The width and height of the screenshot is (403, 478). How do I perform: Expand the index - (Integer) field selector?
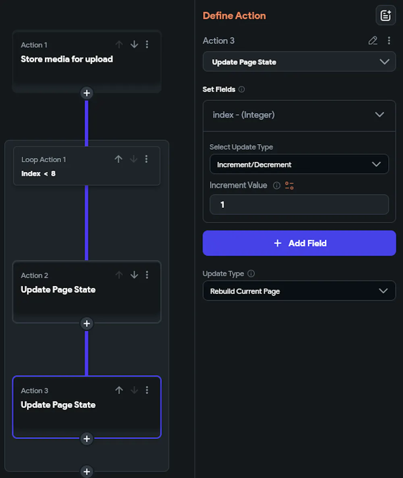point(299,115)
